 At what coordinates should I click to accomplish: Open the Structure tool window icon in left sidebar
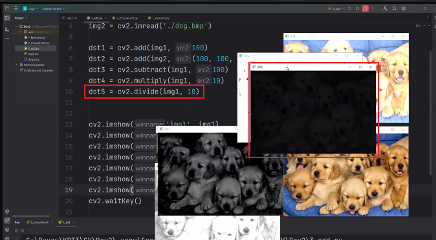tap(7, 30)
